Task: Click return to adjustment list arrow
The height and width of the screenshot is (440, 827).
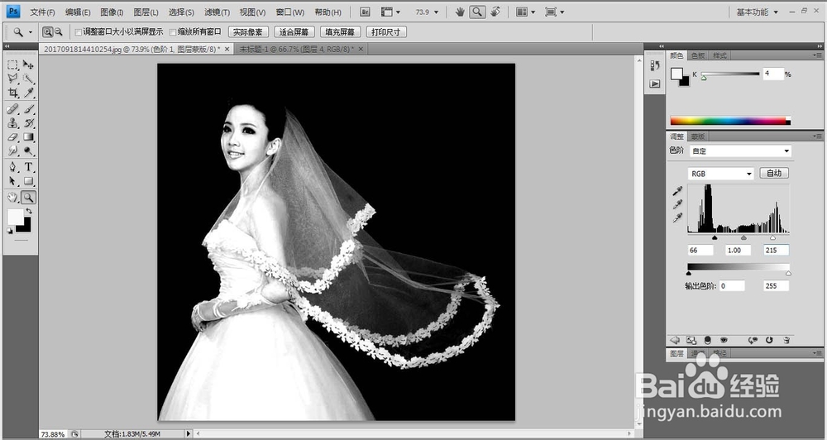Action: click(675, 340)
